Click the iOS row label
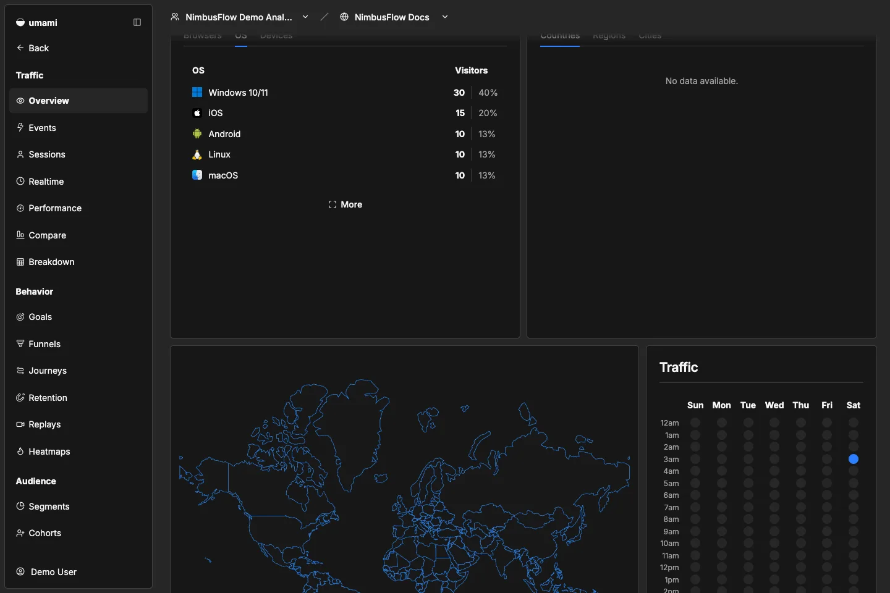The image size is (890, 593). tap(215, 113)
